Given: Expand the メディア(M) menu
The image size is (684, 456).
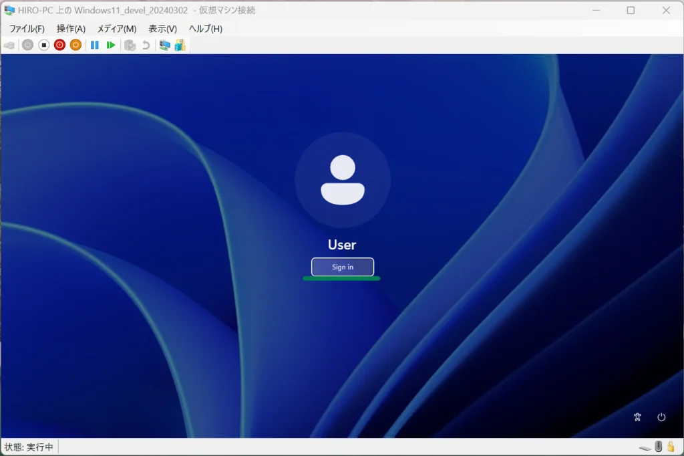Looking at the screenshot, I should point(117,29).
